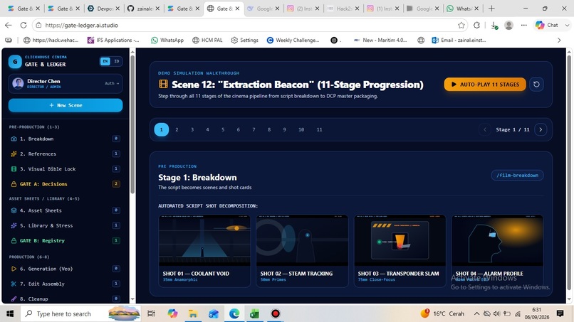This screenshot has height=322, width=574.
Task: Open the browser profile icon
Action: pyautogui.click(x=509, y=25)
